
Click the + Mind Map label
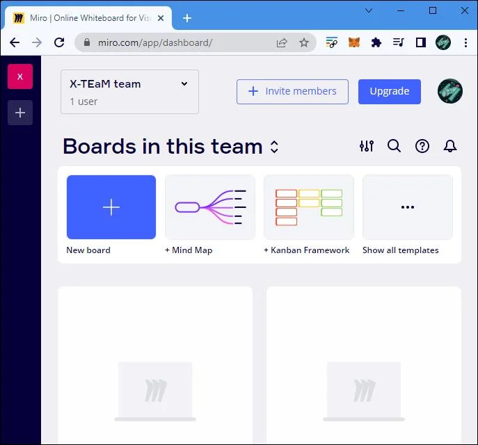coord(189,250)
